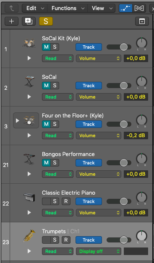Image resolution: width=154 pixels, height=263 pixels.
Task: Click Track button on Four on the Floor+
Action: pos(89,124)
